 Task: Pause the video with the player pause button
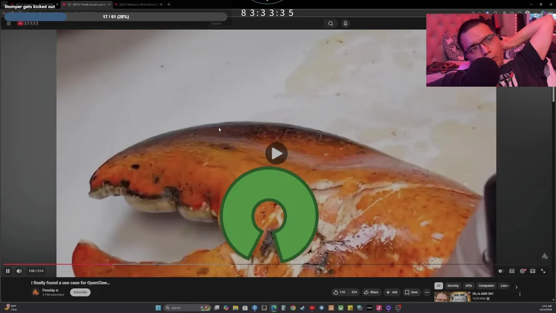pos(7,271)
